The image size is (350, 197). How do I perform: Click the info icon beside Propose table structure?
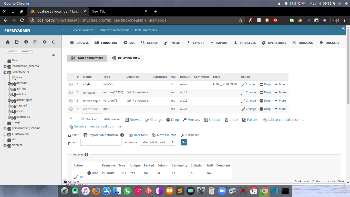[122, 135]
